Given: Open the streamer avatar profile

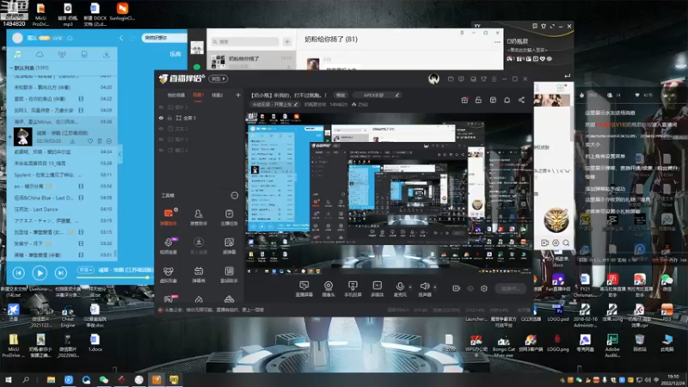Looking at the screenshot, I should (434, 79).
